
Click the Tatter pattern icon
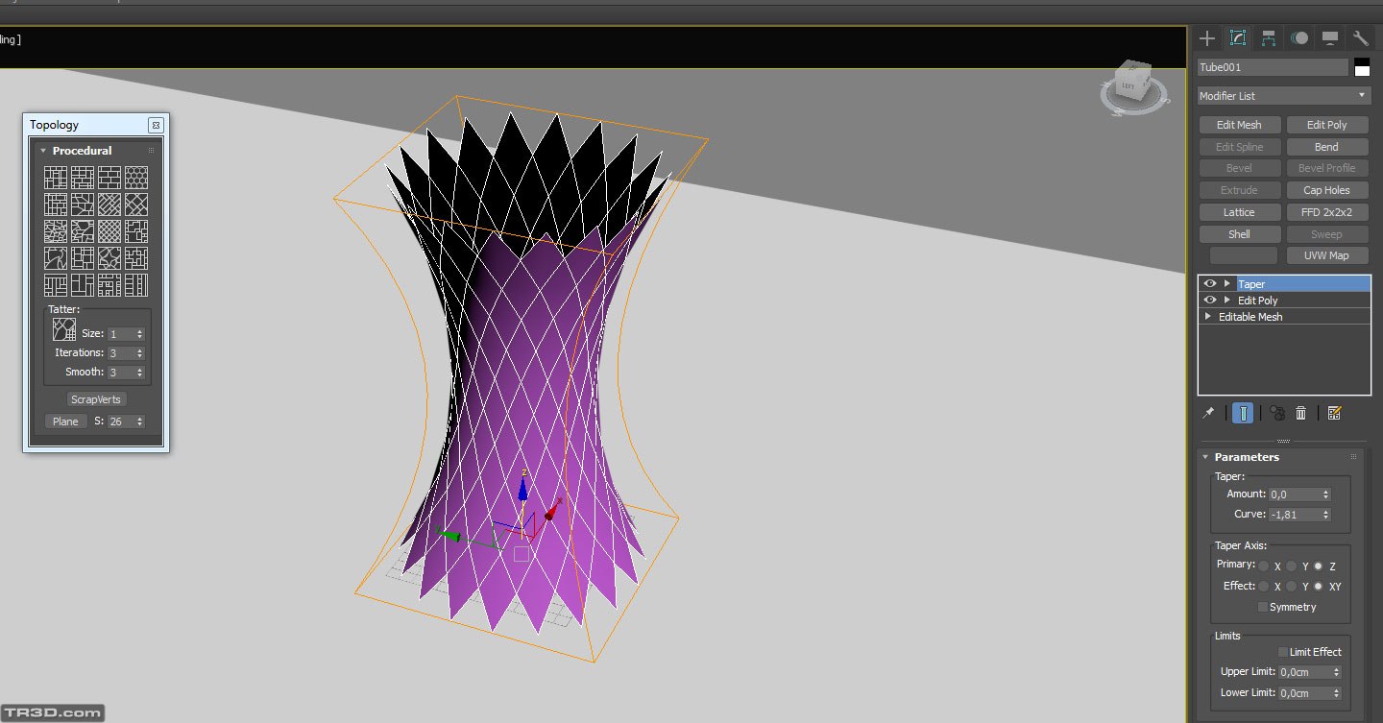(x=64, y=330)
